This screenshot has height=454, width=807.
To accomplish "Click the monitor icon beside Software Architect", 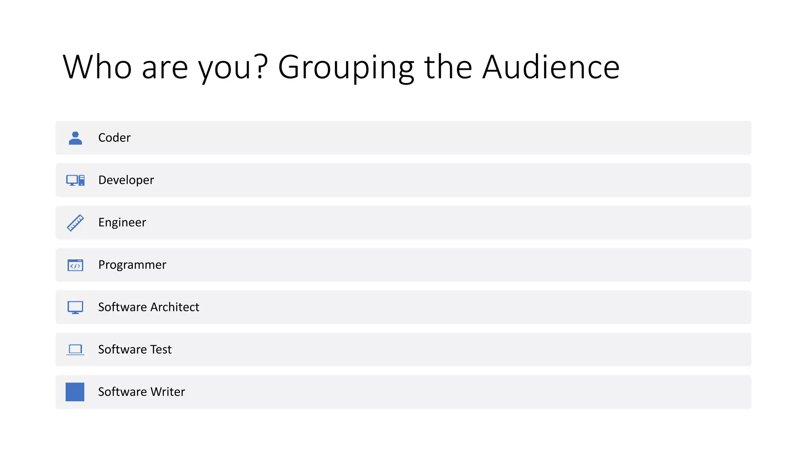I will [75, 307].
